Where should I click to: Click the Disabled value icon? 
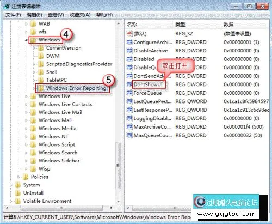tap(129, 59)
